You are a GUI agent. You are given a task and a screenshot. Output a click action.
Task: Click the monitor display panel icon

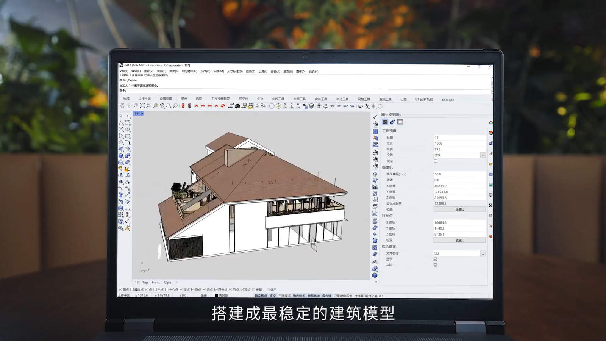pos(491,195)
